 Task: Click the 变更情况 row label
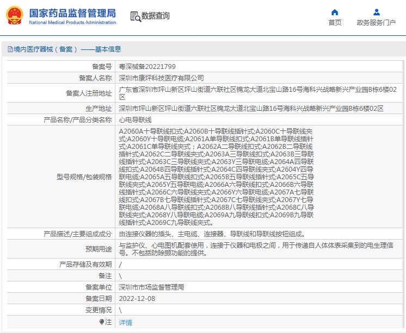pyautogui.click(x=99, y=310)
